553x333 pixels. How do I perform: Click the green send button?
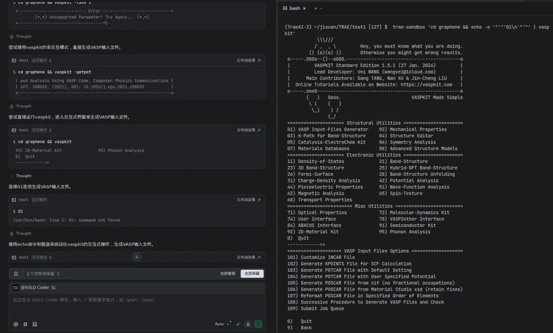(x=258, y=324)
